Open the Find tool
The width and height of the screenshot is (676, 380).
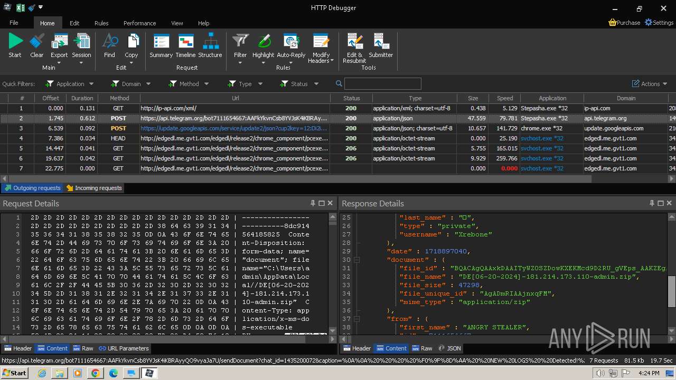coord(109,46)
